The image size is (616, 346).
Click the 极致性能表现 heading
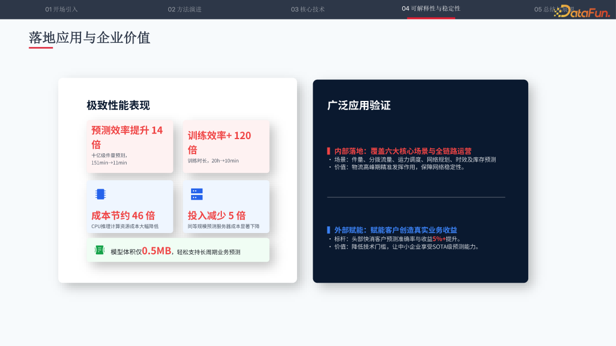(x=118, y=105)
